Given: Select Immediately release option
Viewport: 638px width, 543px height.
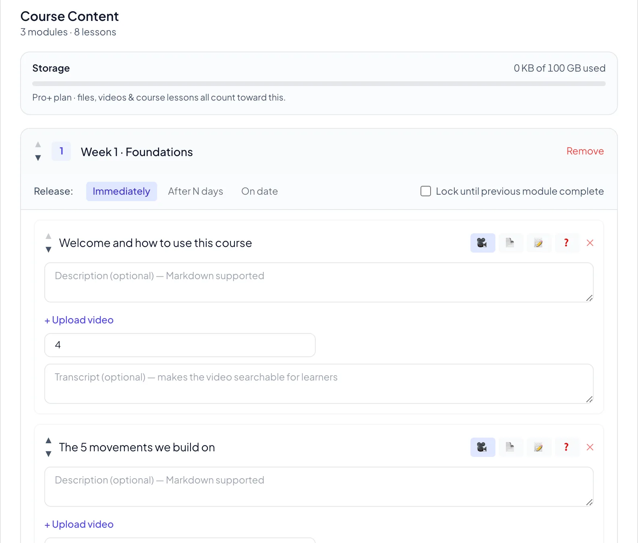Looking at the screenshot, I should tap(121, 191).
